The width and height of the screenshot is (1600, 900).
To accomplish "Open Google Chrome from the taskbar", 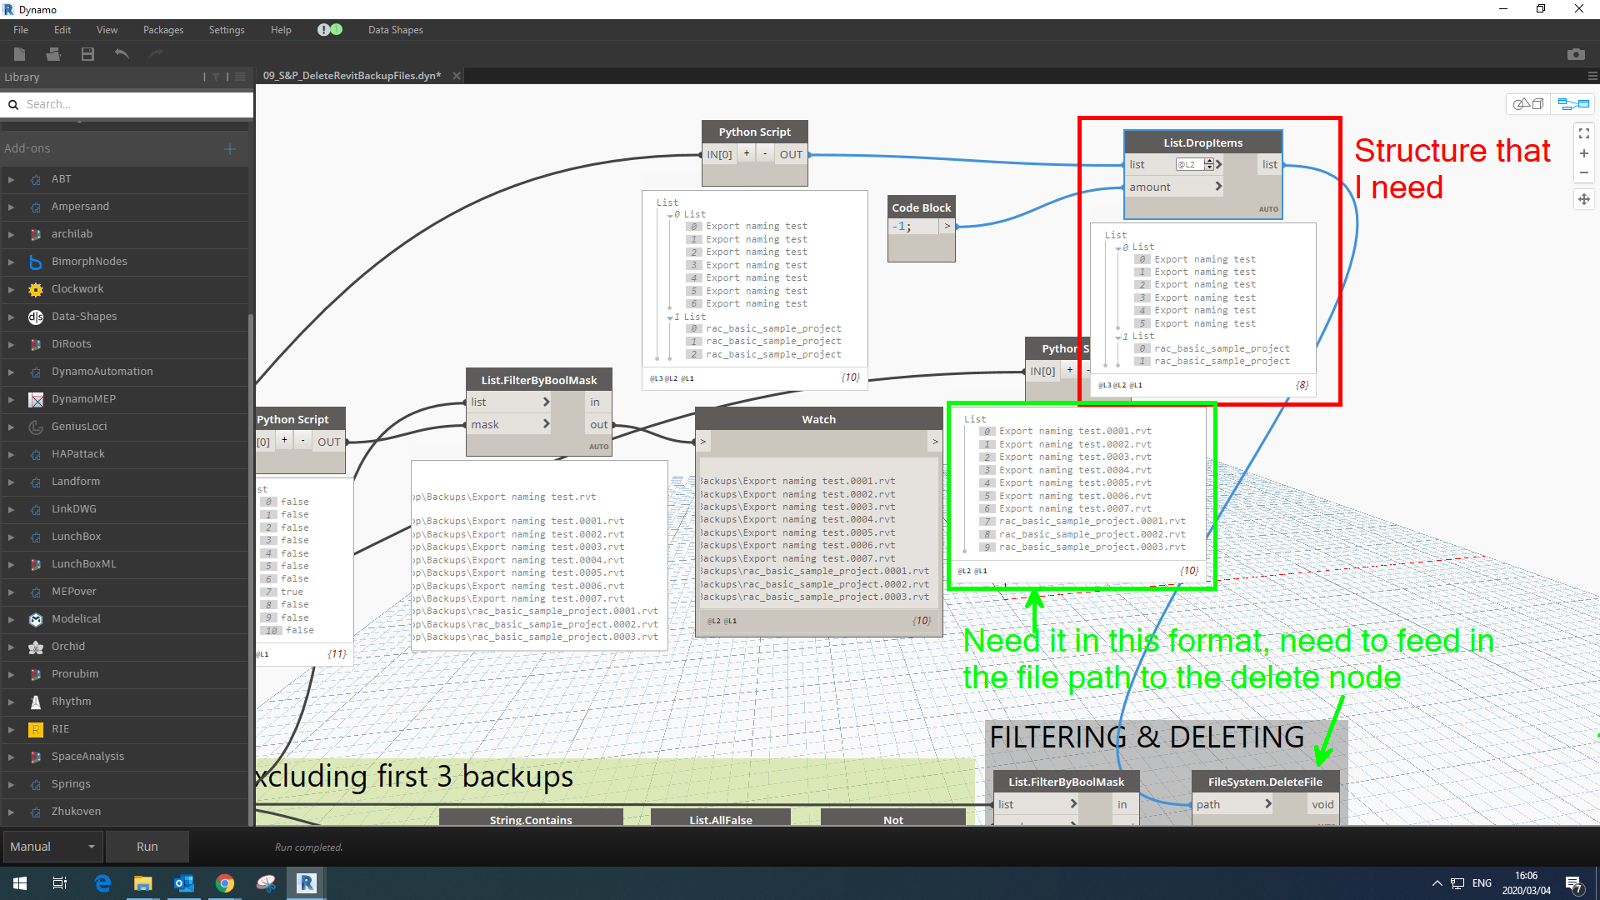I will pos(225,883).
